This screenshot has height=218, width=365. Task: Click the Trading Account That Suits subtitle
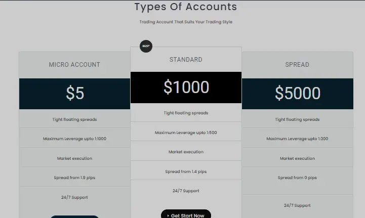(x=186, y=22)
